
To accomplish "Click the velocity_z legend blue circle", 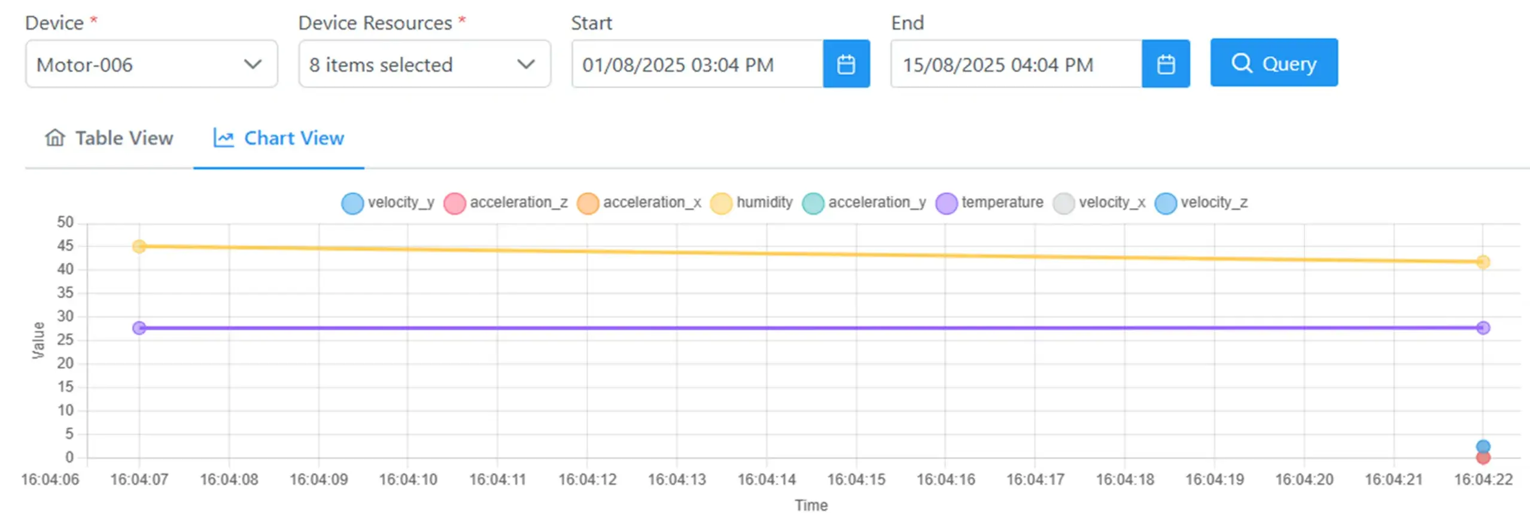I will pos(1165,203).
